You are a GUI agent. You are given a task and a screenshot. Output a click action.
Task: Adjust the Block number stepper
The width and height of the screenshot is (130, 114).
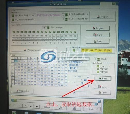tap(48, 28)
